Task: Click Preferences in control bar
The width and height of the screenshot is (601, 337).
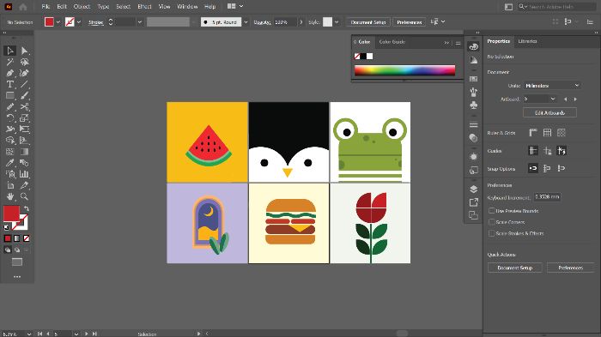Action: [409, 22]
